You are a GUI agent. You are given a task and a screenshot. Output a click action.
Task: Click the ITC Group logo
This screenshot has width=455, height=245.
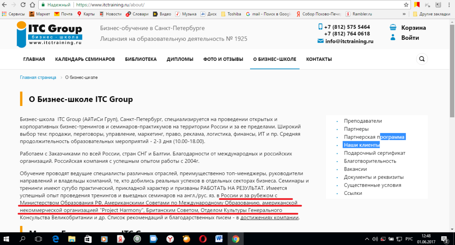49,34
